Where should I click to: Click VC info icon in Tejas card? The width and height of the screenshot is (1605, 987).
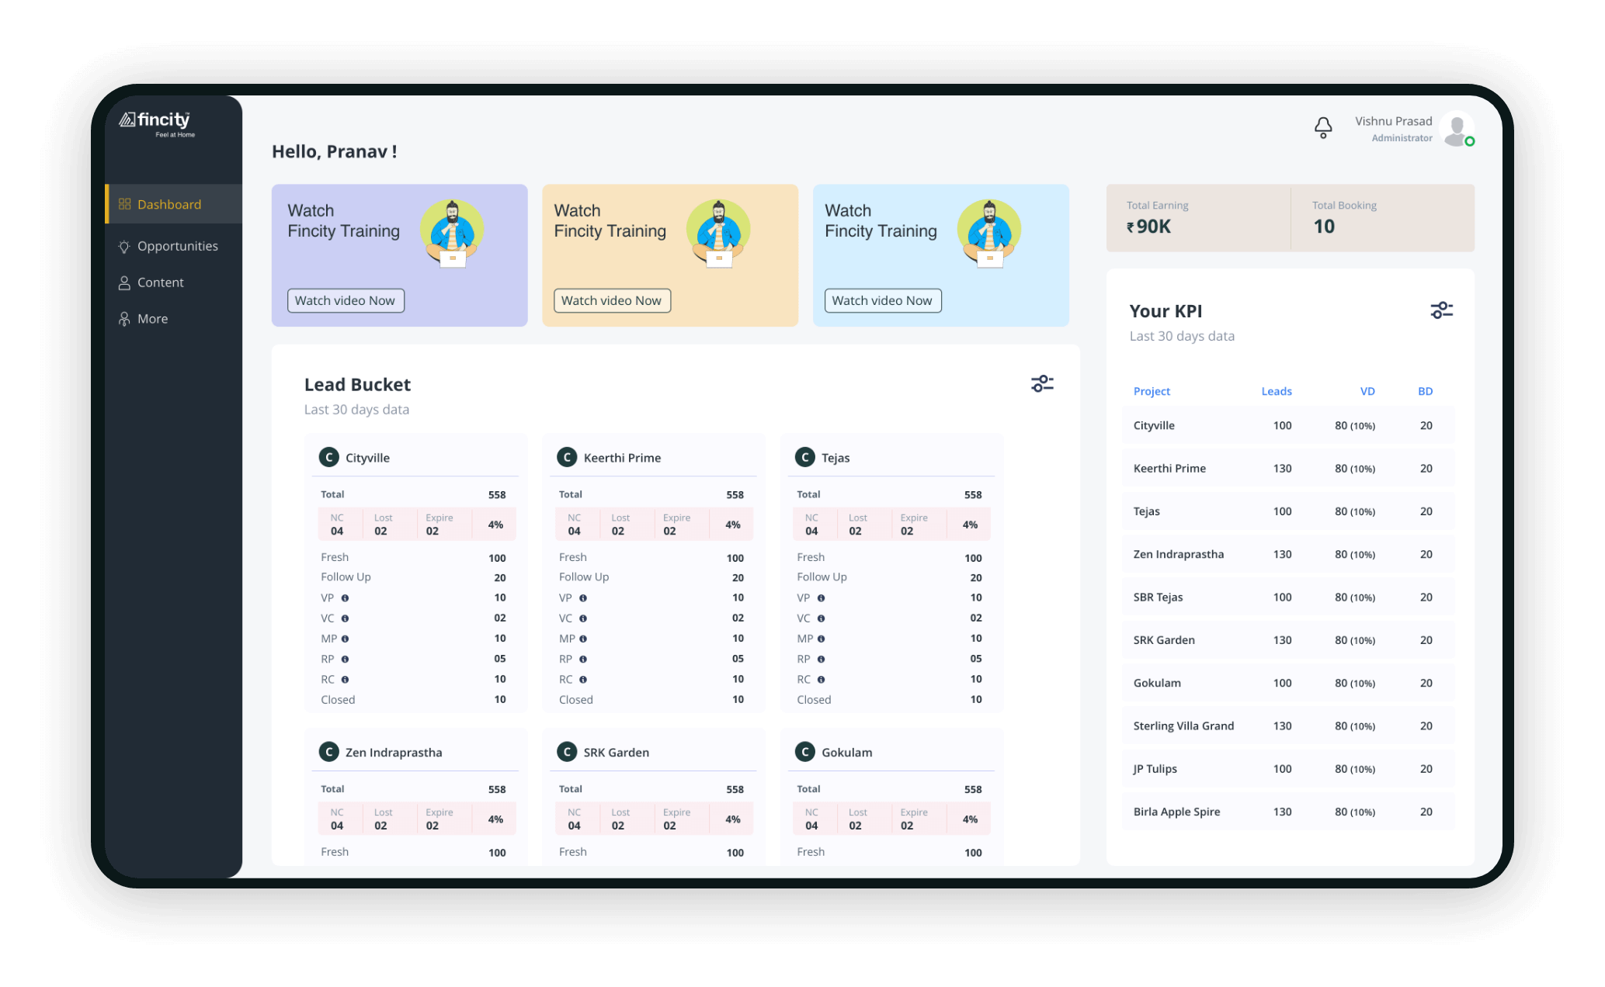click(x=821, y=618)
